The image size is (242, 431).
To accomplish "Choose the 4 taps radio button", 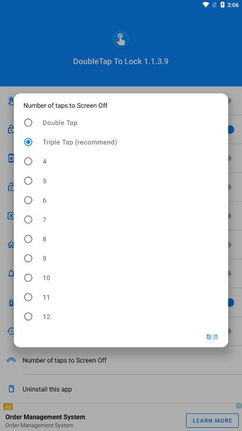I will (x=121, y=161).
